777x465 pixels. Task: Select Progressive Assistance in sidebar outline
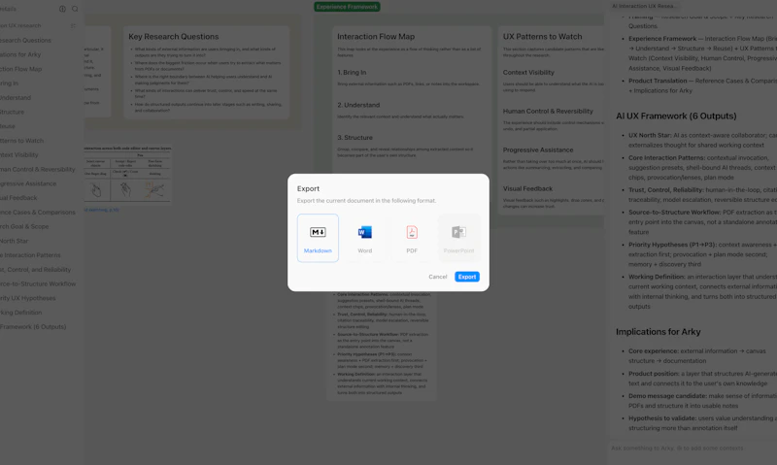pyautogui.click(x=28, y=183)
